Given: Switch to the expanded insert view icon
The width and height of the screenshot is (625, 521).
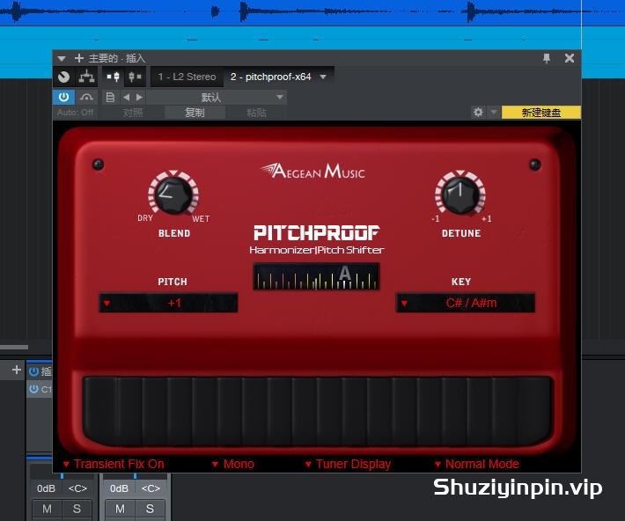Looking at the screenshot, I should click(x=114, y=77).
